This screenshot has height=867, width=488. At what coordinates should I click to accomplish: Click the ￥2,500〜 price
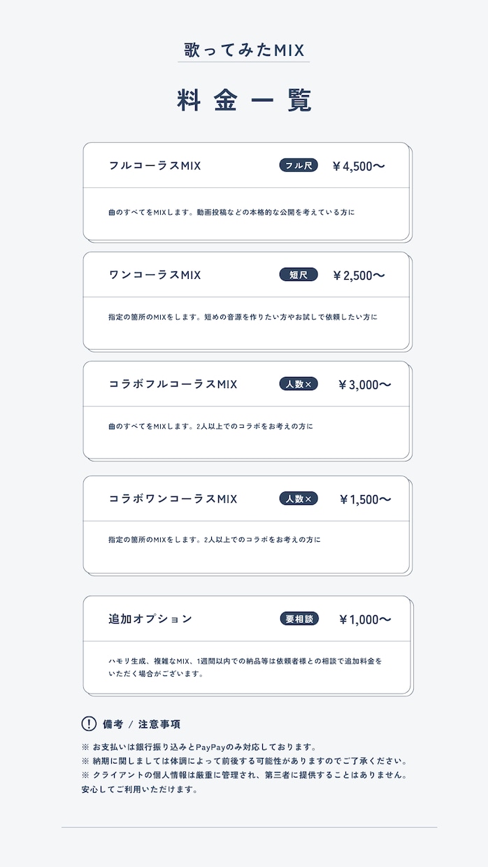tap(358, 275)
